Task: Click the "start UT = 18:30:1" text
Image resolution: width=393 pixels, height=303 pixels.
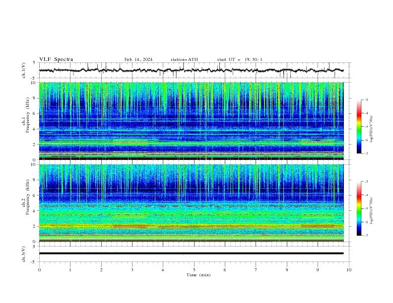Action: [x=240, y=59]
